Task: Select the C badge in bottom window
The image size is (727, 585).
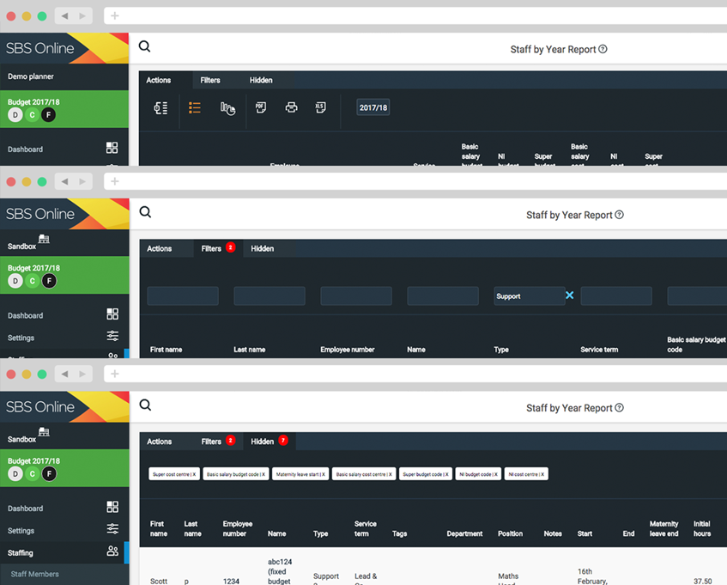Action: coord(32,474)
